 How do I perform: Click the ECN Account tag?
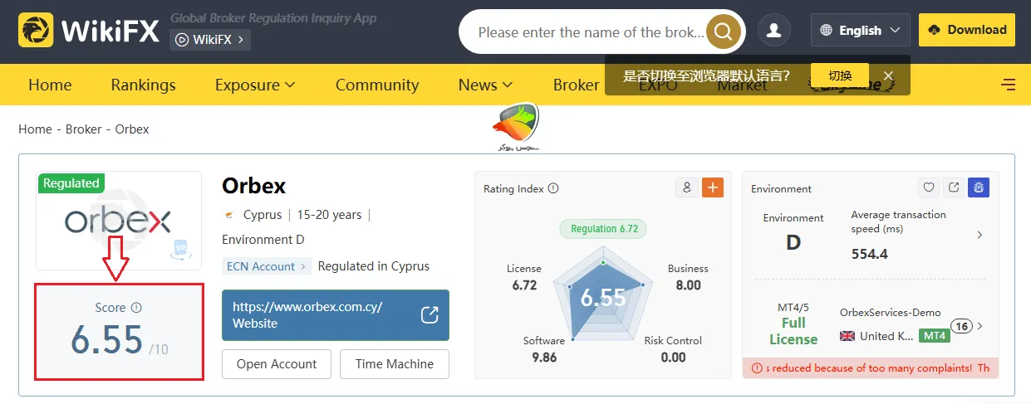pos(267,266)
